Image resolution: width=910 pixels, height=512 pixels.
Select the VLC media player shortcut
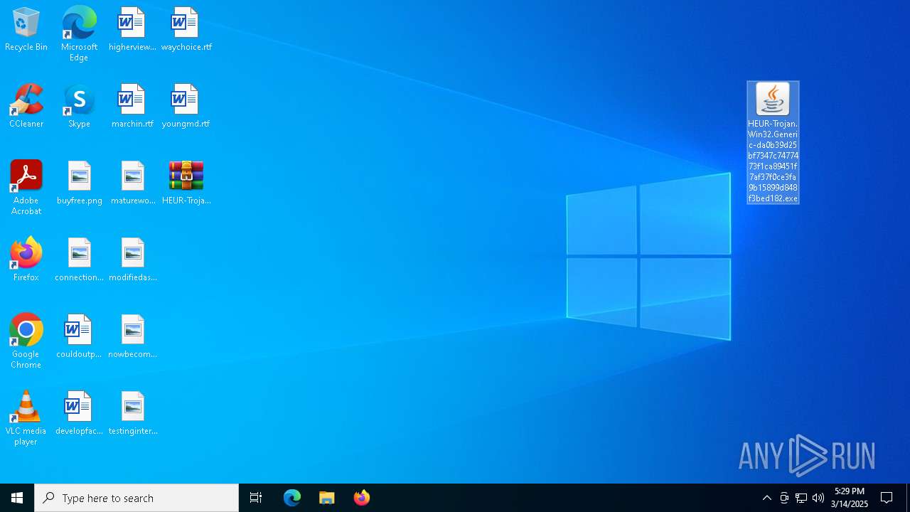tap(26, 418)
